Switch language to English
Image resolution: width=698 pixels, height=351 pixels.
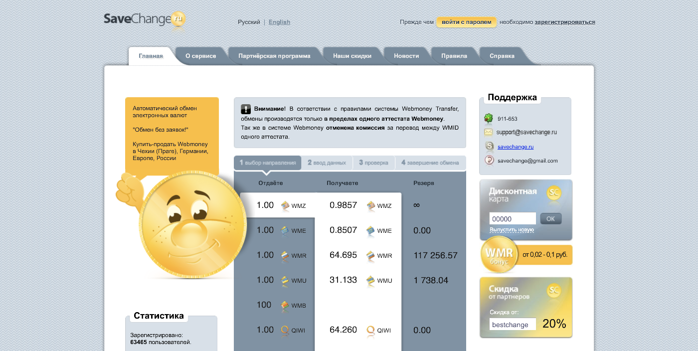point(279,22)
